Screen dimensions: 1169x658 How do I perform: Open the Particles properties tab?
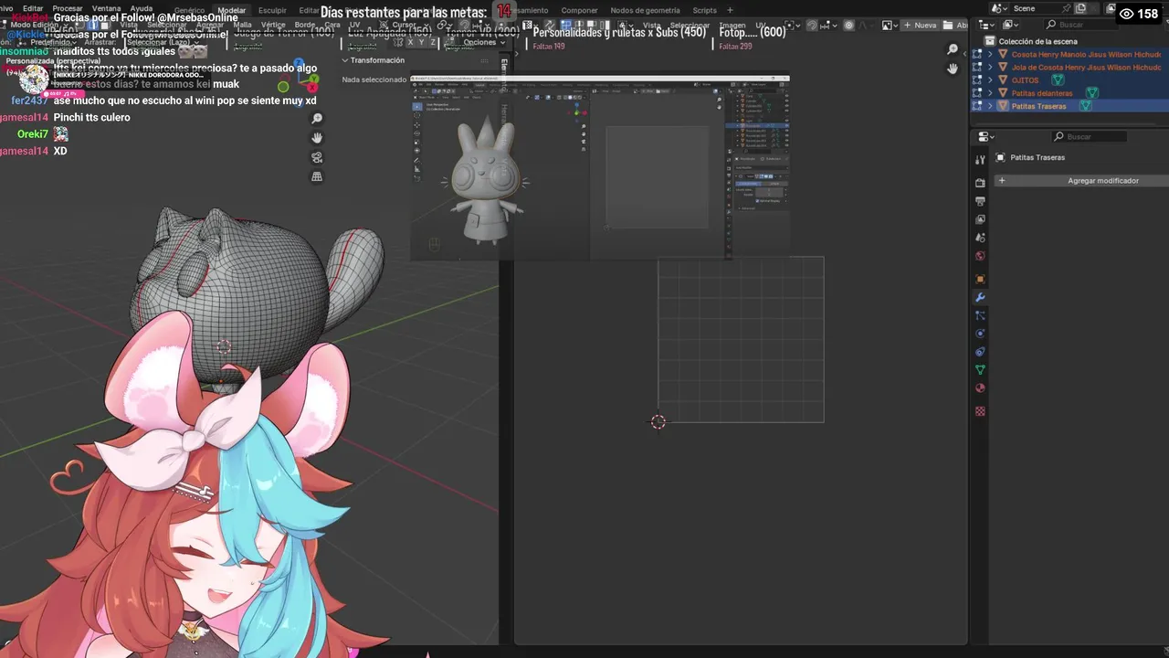(980, 315)
